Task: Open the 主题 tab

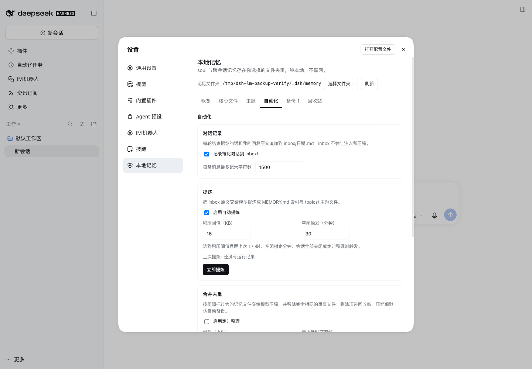Action: pyautogui.click(x=251, y=101)
